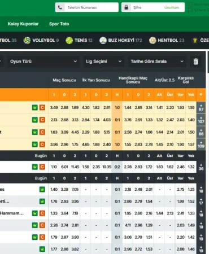The image size is (209, 254).
Task: Expand +19 in the 2.26 odds row
Action: [201, 225]
